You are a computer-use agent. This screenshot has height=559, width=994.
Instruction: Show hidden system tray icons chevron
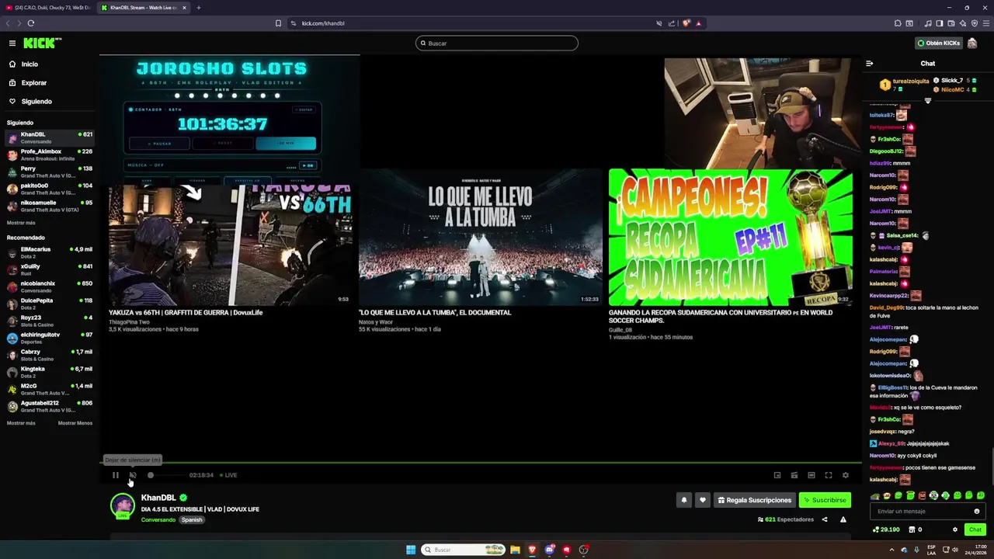(891, 550)
